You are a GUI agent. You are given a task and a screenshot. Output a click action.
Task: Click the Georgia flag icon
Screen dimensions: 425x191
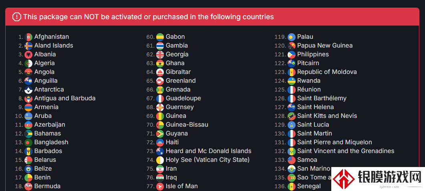tap(160, 54)
